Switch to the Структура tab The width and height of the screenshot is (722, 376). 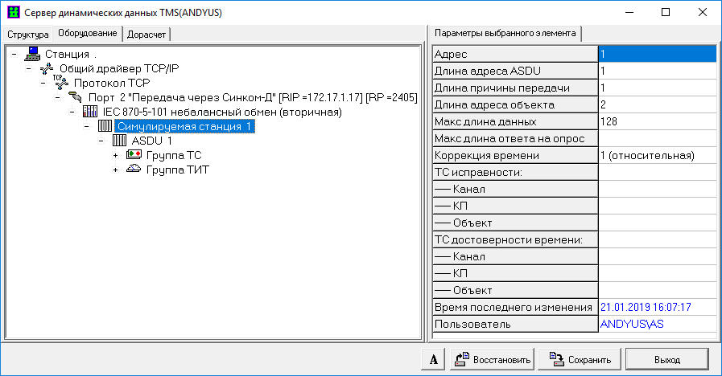coord(28,35)
